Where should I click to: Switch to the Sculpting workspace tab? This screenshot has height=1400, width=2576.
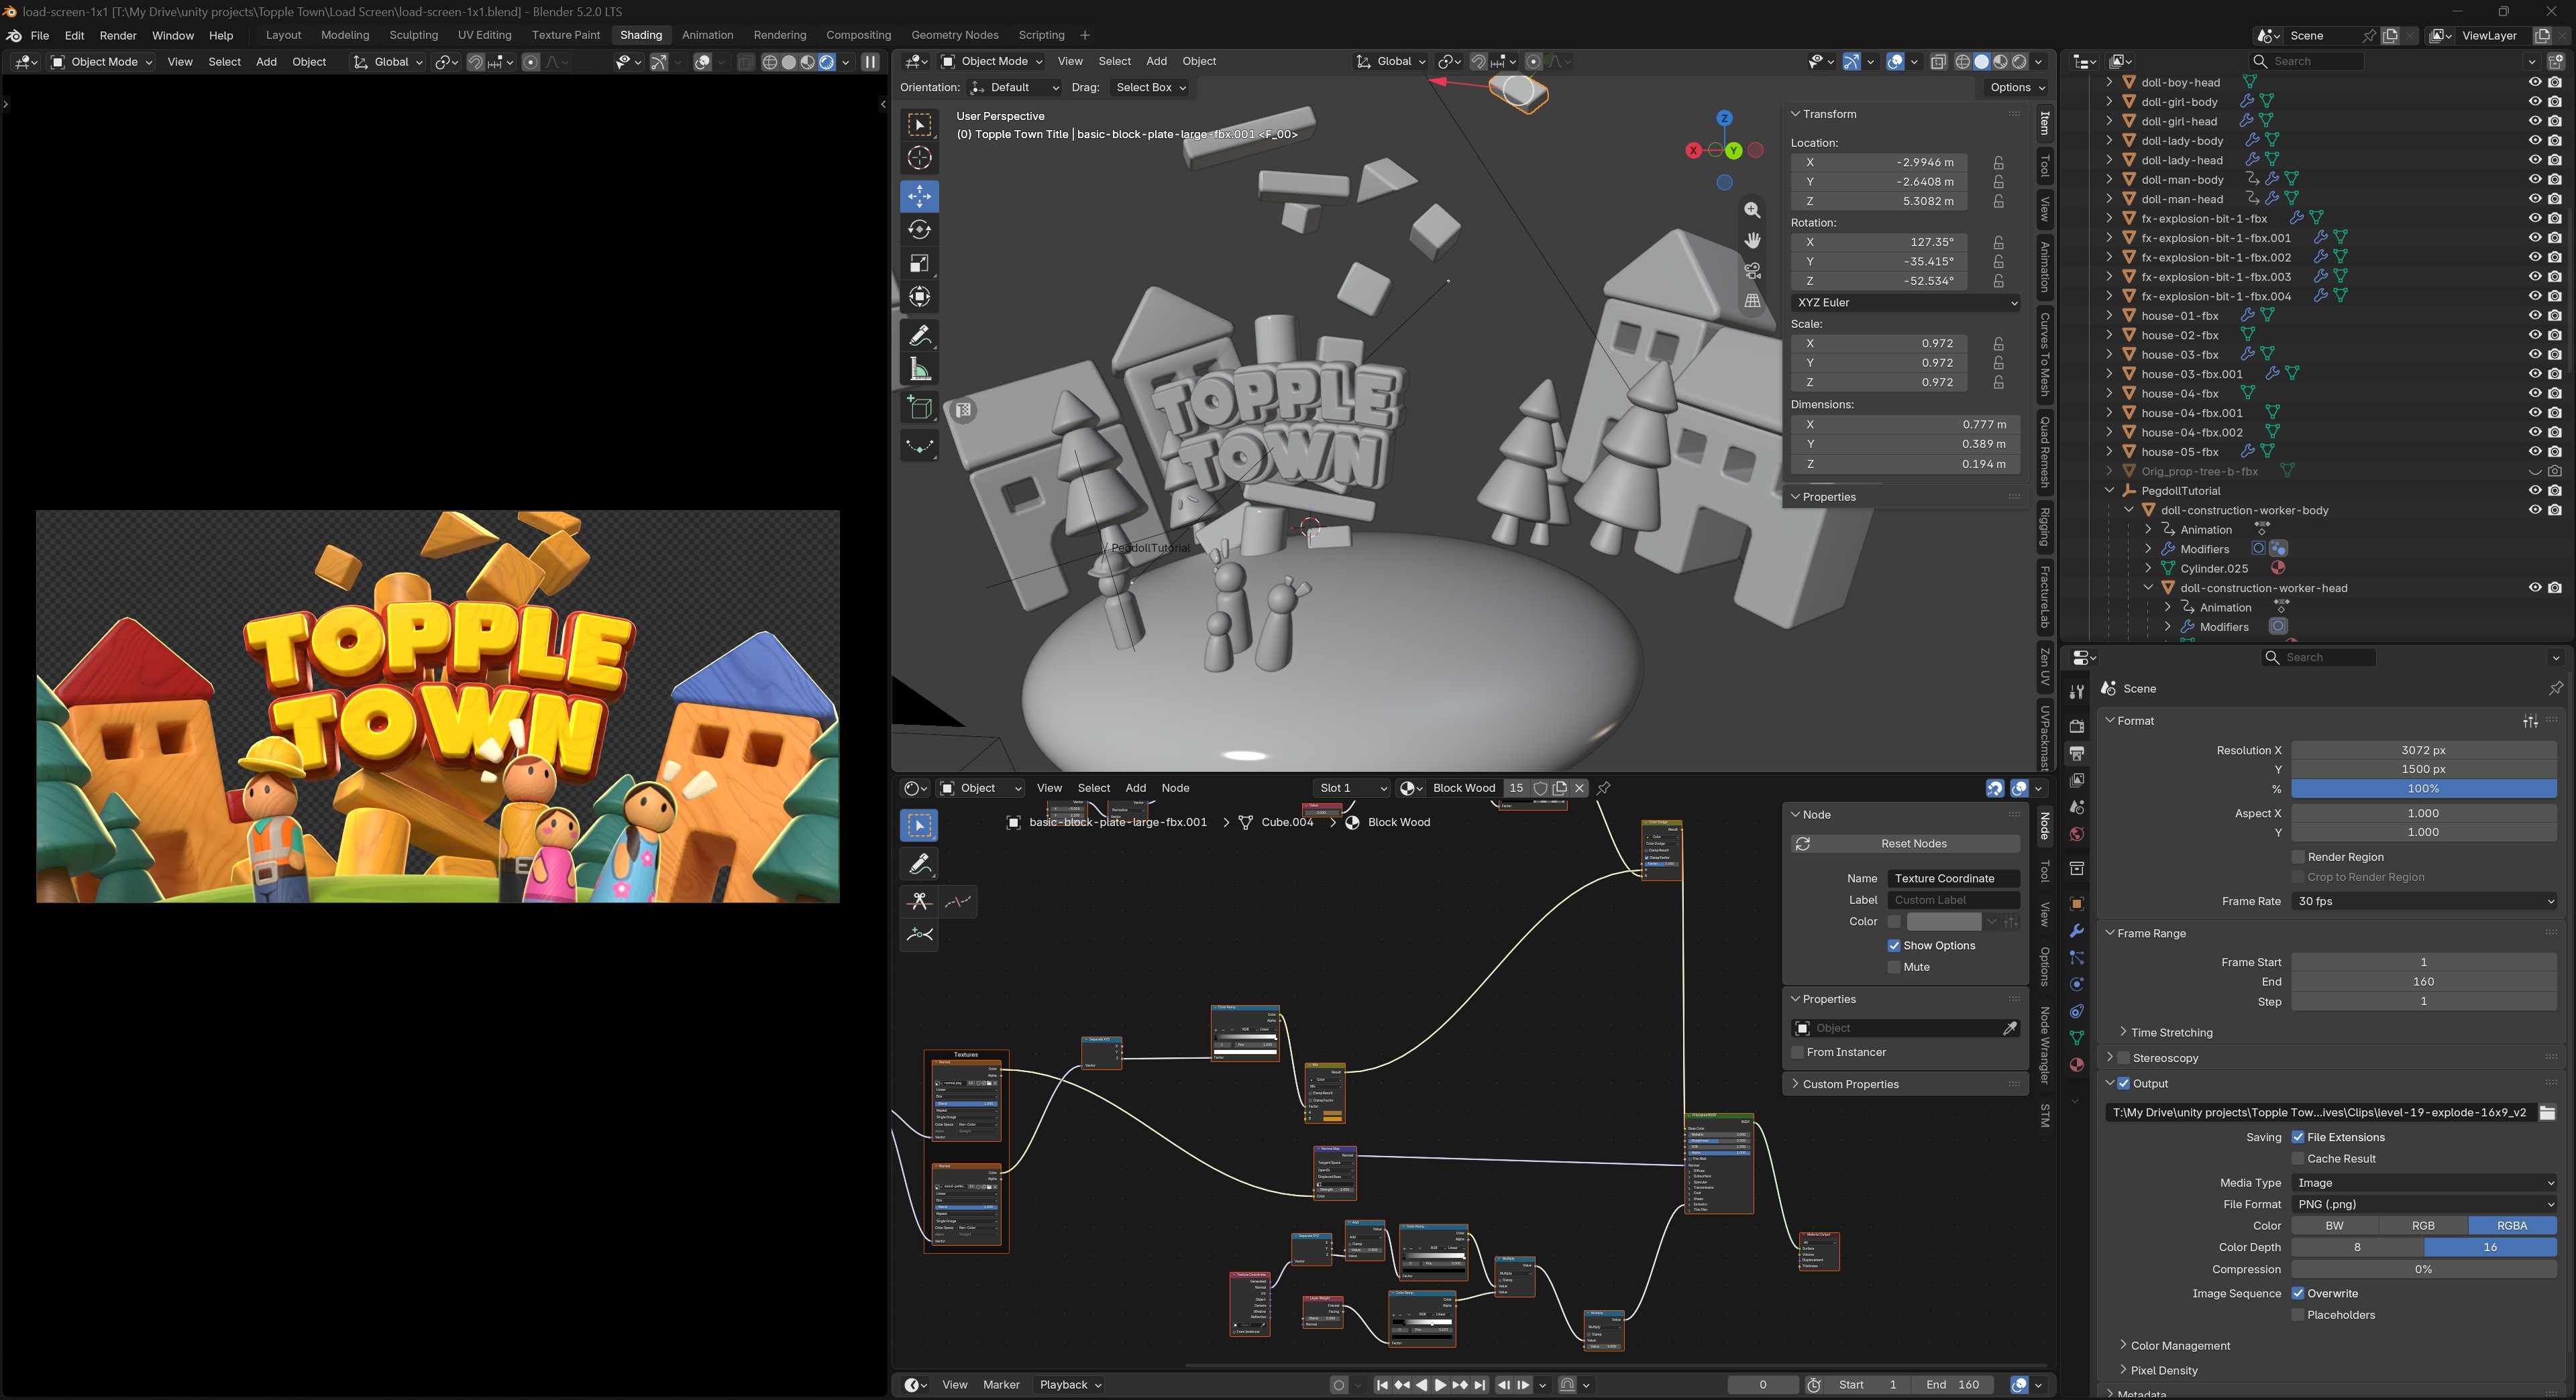[413, 35]
